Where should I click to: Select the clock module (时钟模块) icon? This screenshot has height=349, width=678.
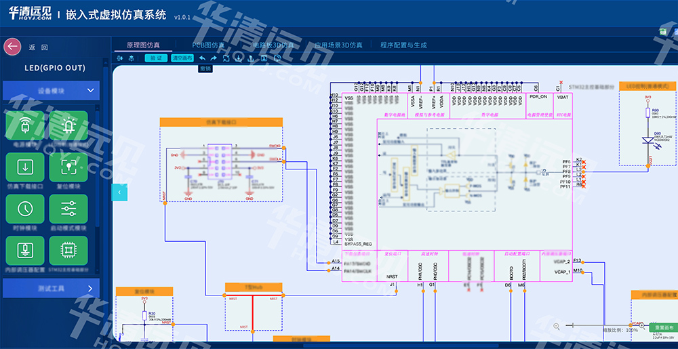(x=25, y=209)
